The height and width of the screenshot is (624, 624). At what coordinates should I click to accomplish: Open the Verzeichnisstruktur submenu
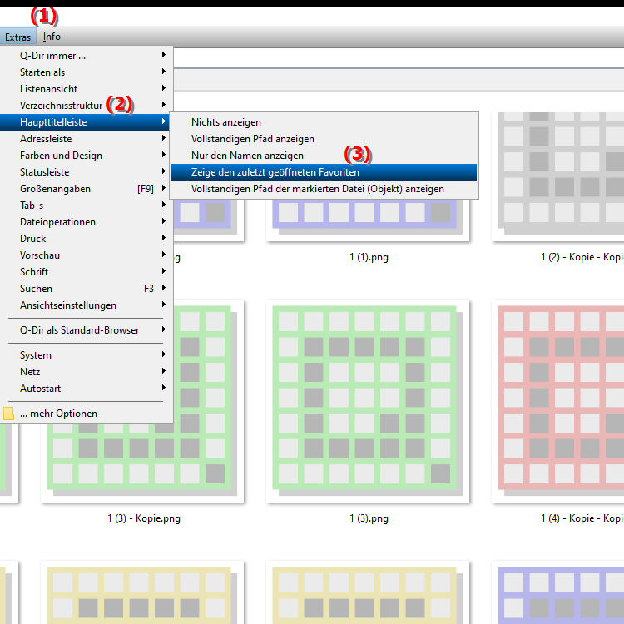(87, 106)
